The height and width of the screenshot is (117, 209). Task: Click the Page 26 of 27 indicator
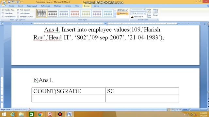[x=7, y=110]
